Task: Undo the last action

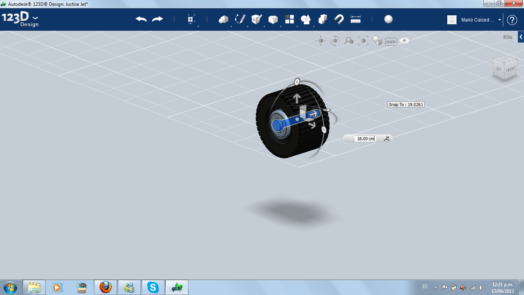Action: pyautogui.click(x=141, y=19)
